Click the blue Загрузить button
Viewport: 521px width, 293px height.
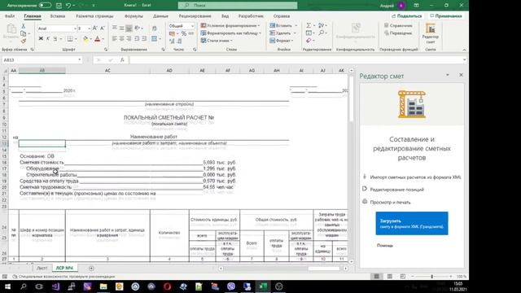(412, 223)
